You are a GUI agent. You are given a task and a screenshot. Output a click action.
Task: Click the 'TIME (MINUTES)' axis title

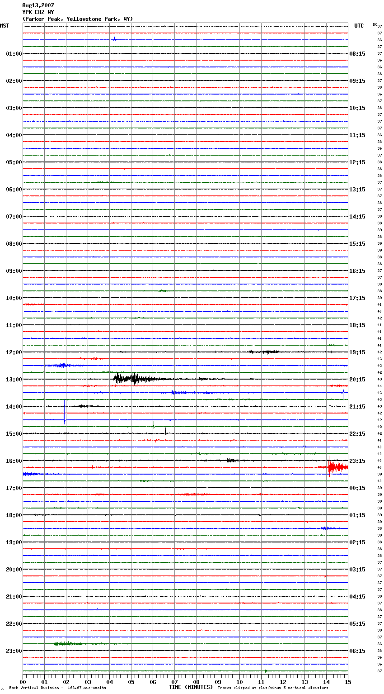click(x=191, y=687)
